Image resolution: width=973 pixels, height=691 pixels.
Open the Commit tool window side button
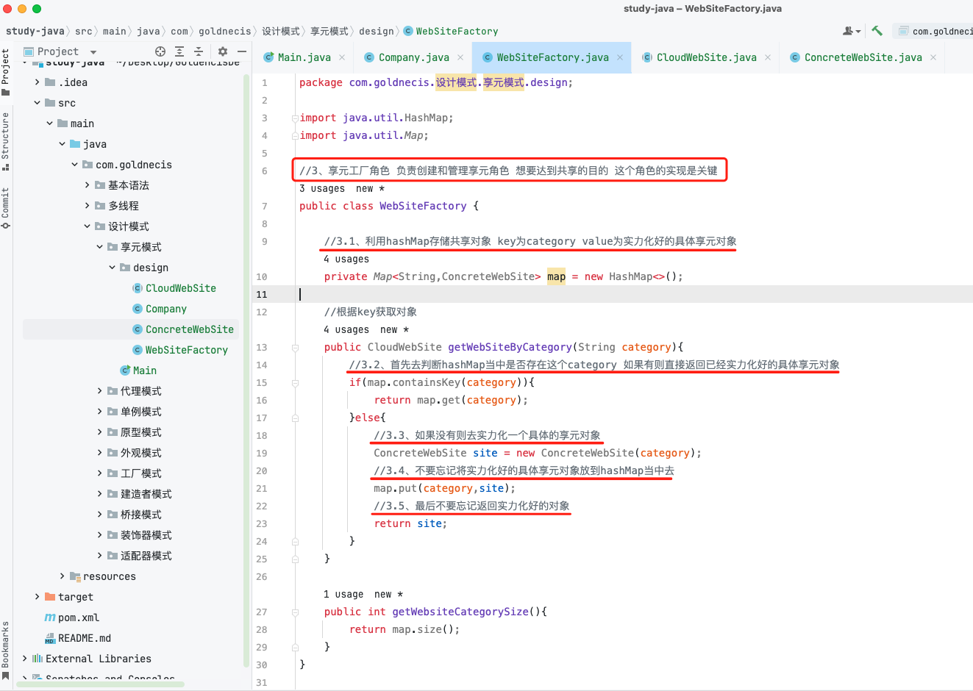6,208
